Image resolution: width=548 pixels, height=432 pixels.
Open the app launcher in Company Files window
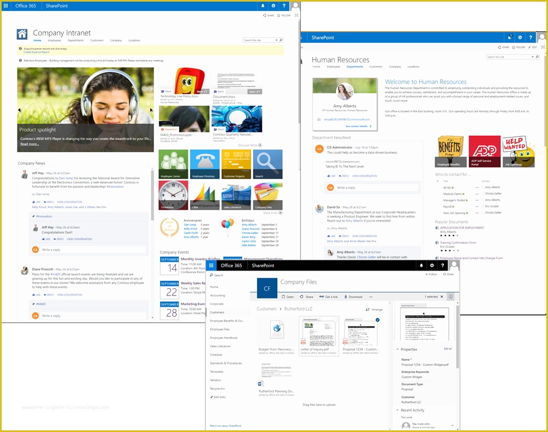tap(211, 266)
